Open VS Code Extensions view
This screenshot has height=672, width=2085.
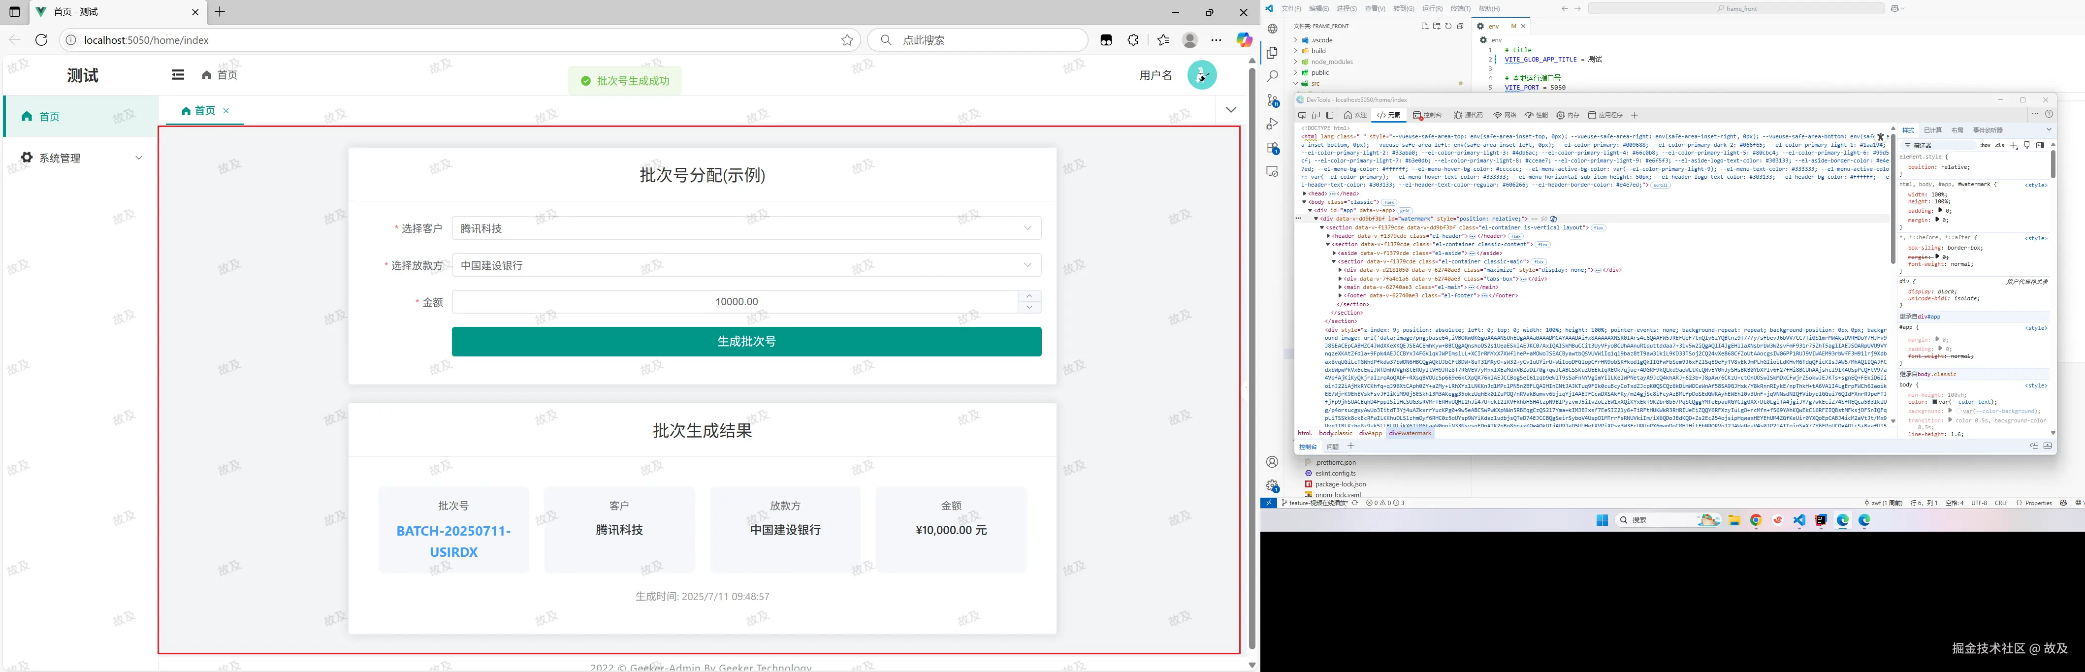point(1272,148)
